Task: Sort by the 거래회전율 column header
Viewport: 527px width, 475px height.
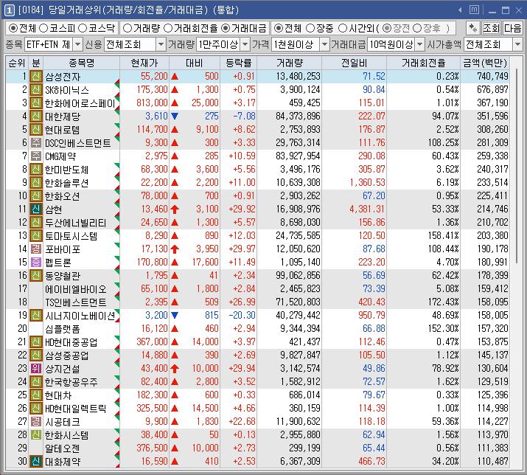Action: tap(424, 63)
